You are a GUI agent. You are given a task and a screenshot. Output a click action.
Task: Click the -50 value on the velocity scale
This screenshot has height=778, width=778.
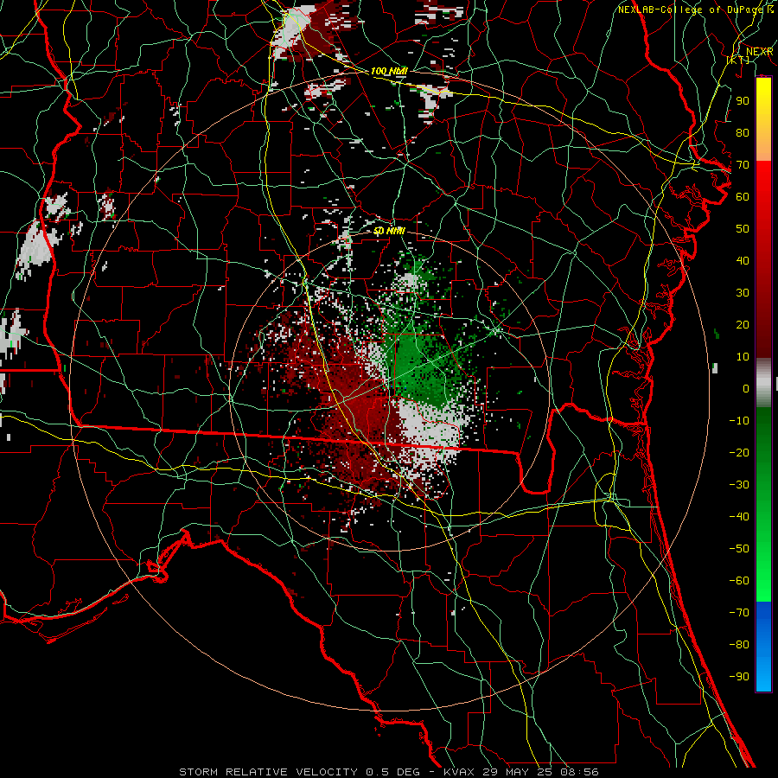739,549
